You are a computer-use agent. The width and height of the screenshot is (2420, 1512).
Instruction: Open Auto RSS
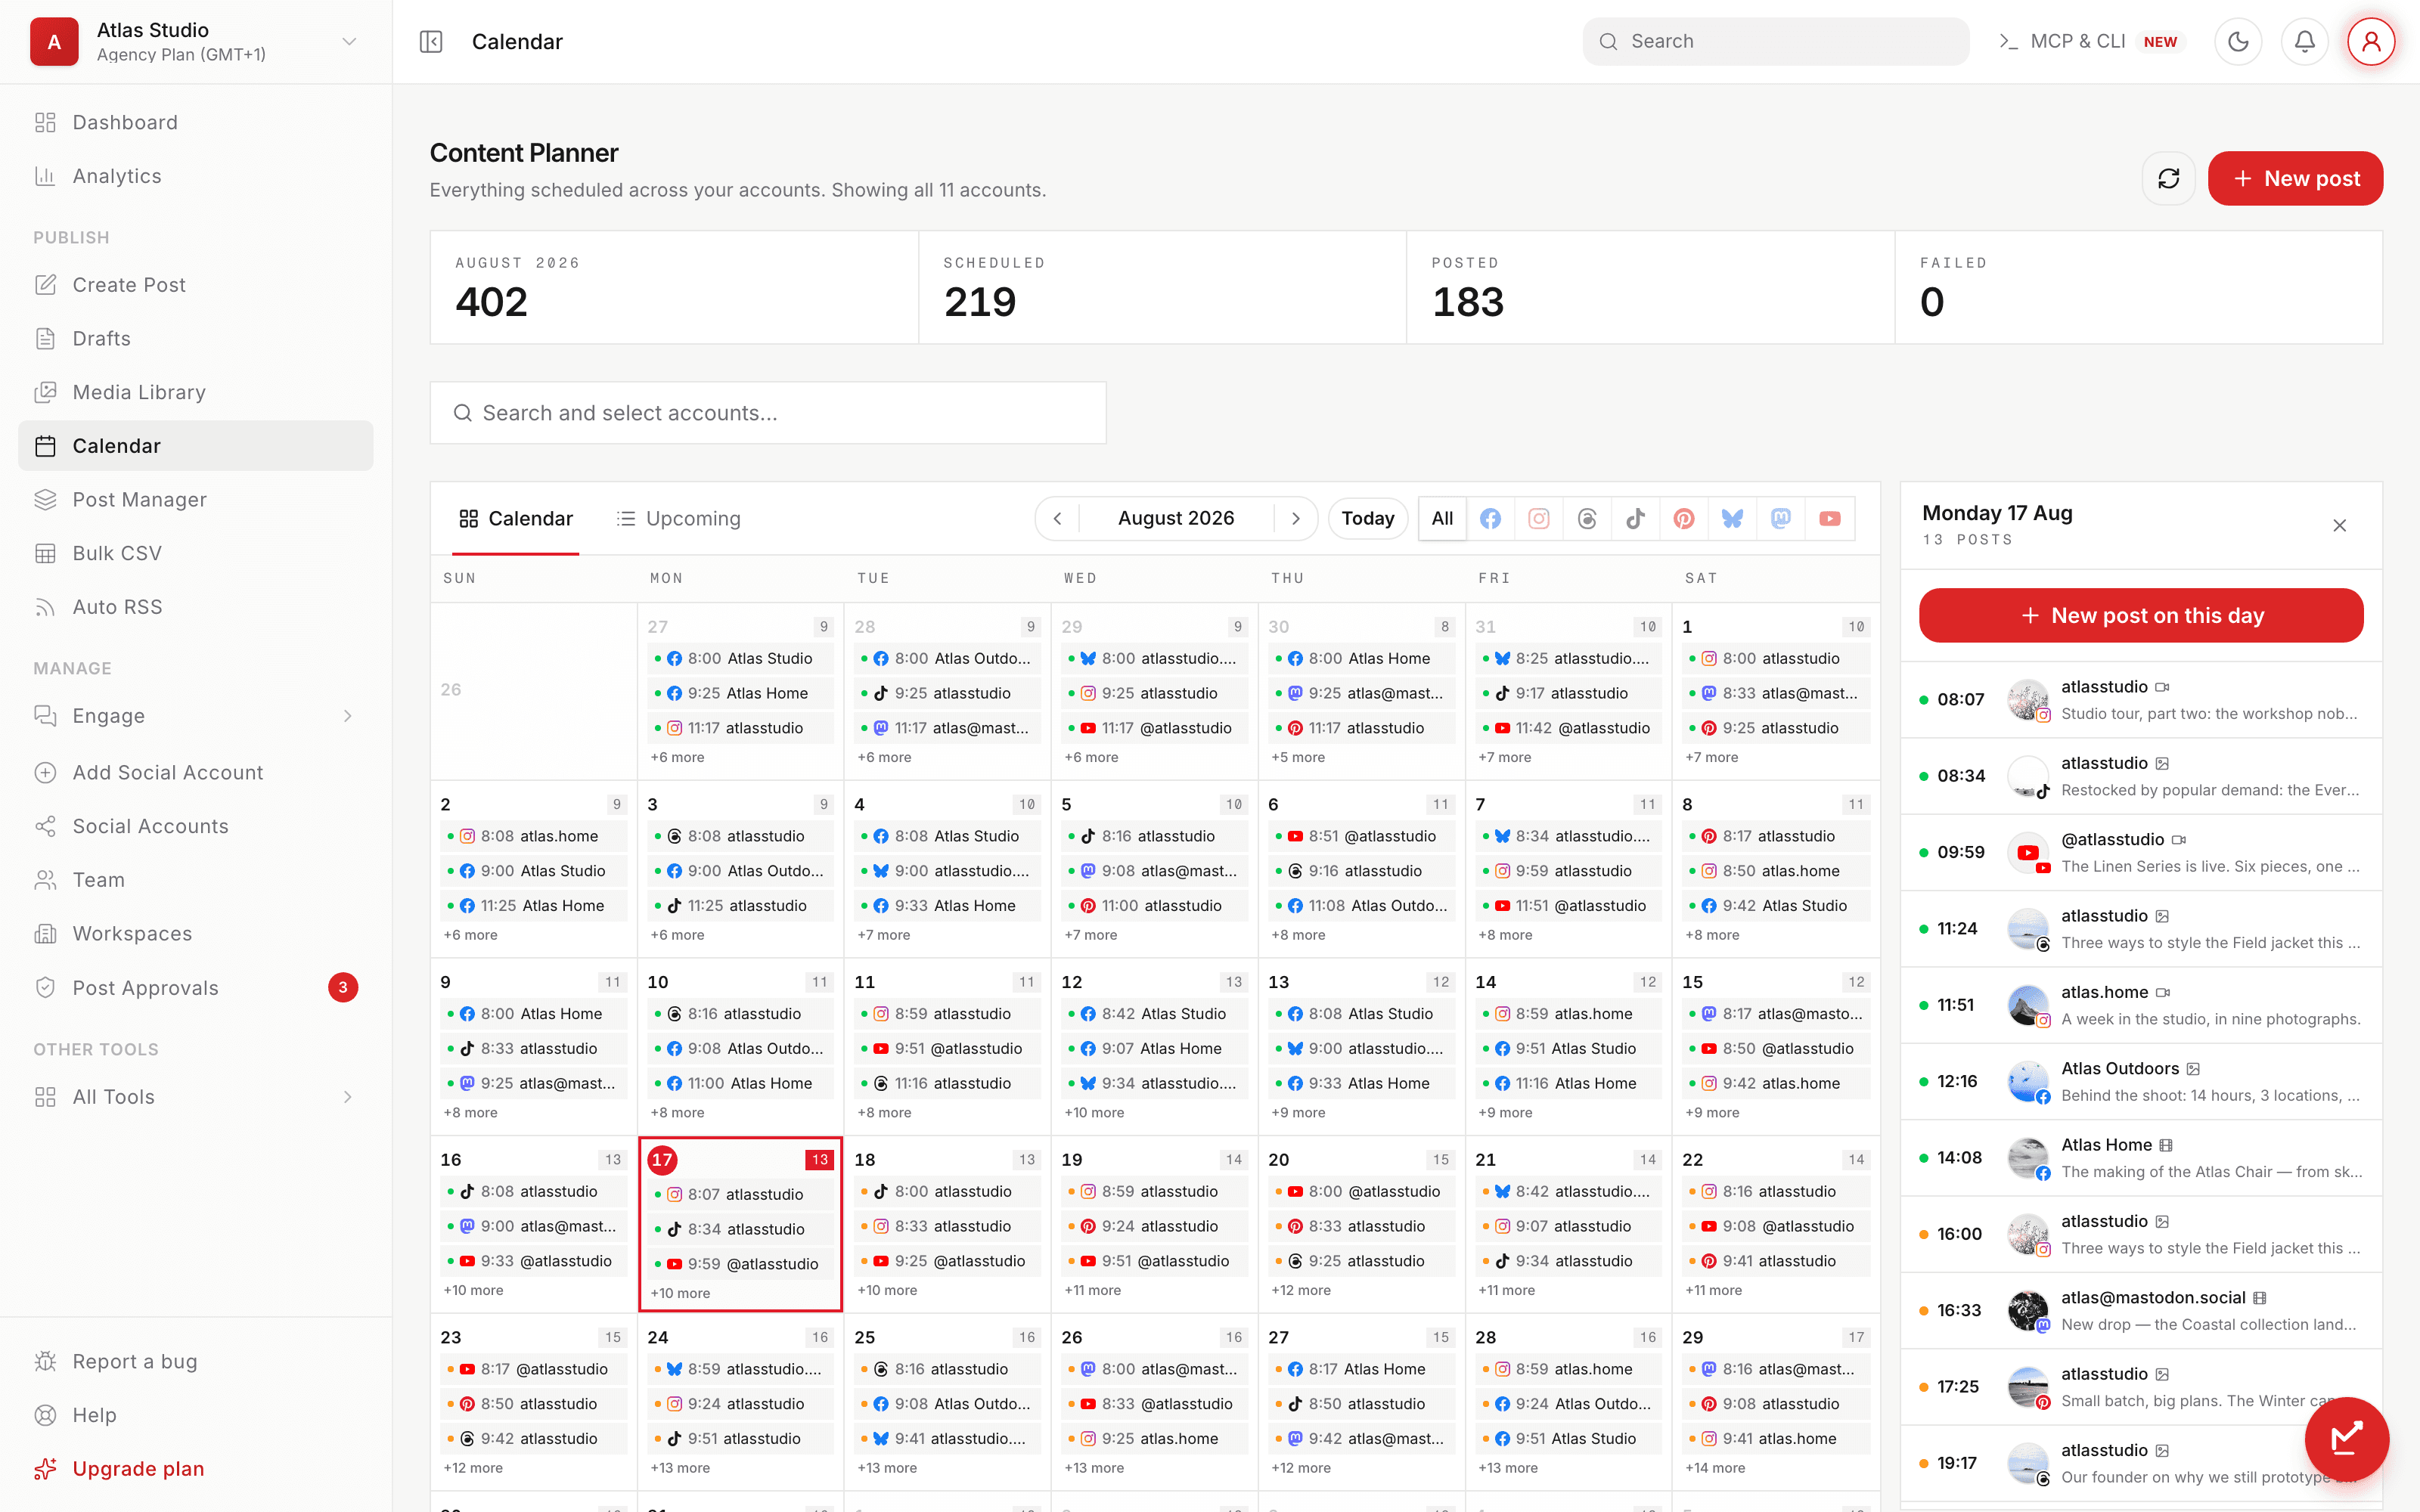pos(196,607)
